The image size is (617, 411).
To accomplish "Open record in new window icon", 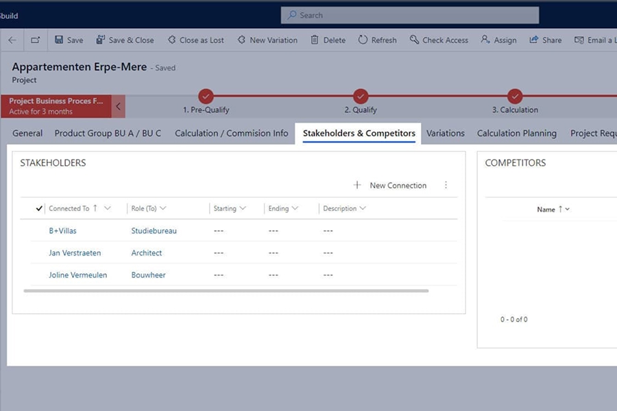I will click(36, 40).
